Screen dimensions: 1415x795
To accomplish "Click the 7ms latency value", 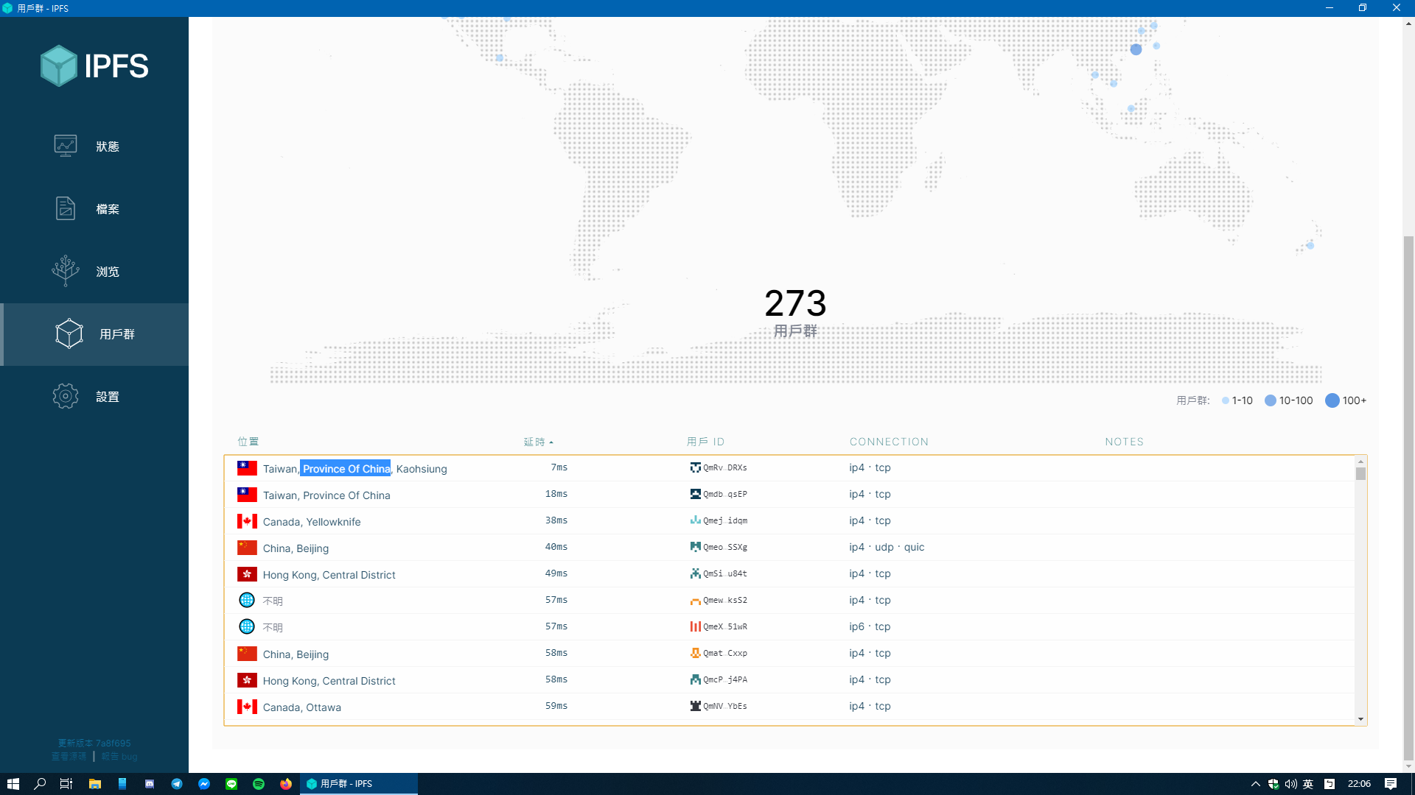I will [x=559, y=467].
